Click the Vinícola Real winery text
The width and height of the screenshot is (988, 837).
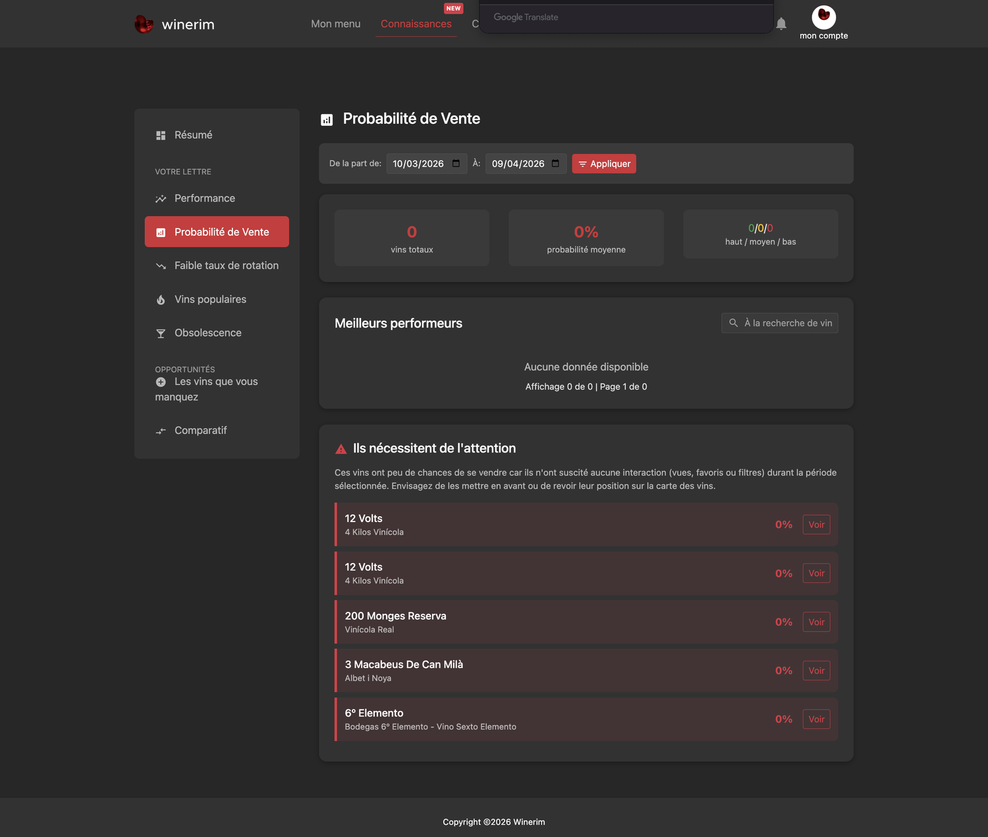(370, 630)
